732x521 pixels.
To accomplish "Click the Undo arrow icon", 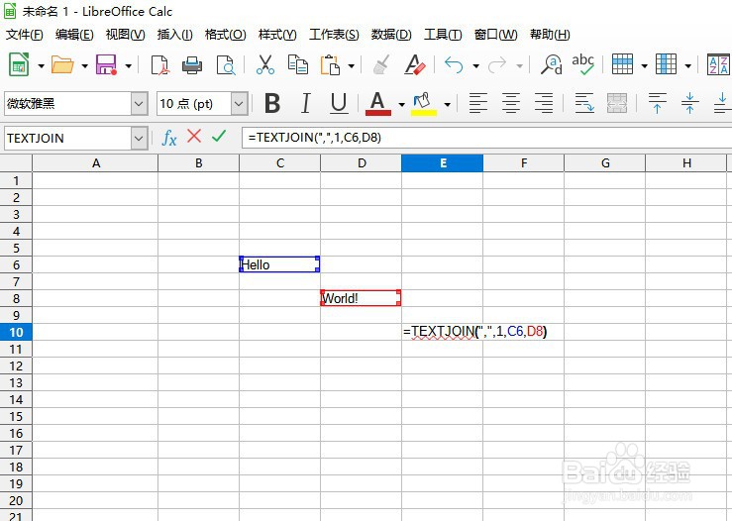I will 454,65.
